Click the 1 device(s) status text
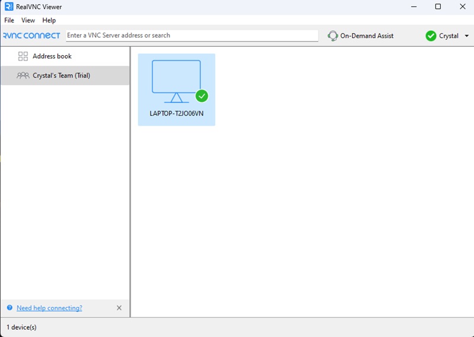 21,327
